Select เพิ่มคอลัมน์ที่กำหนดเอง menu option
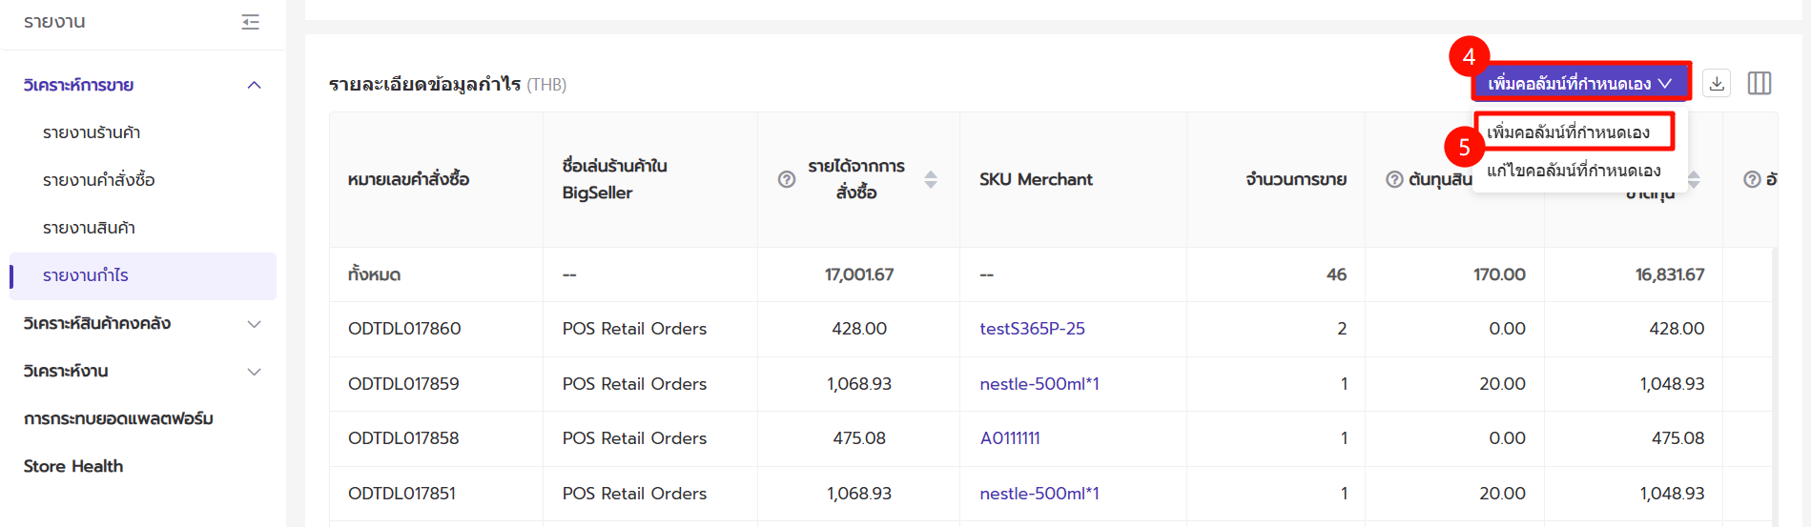The width and height of the screenshot is (1811, 527). pyautogui.click(x=1568, y=132)
